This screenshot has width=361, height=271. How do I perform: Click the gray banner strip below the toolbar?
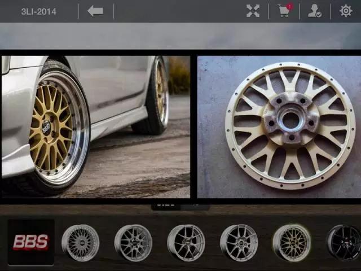[180, 36]
